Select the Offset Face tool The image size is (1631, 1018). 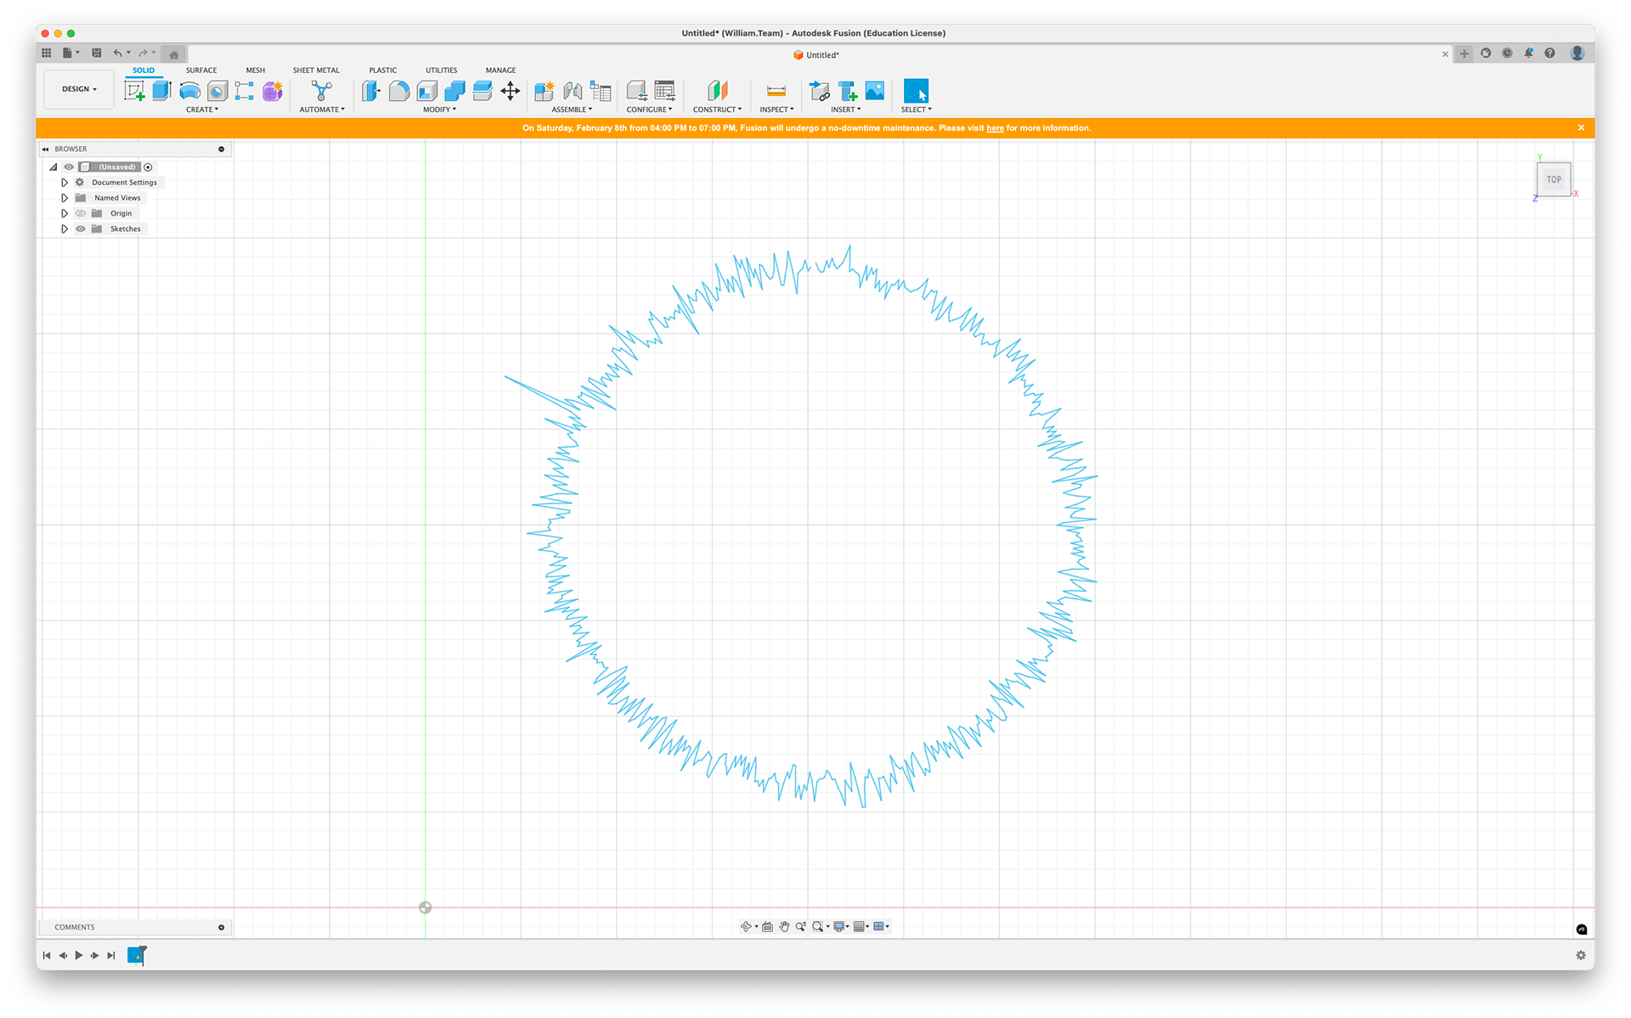coord(483,91)
